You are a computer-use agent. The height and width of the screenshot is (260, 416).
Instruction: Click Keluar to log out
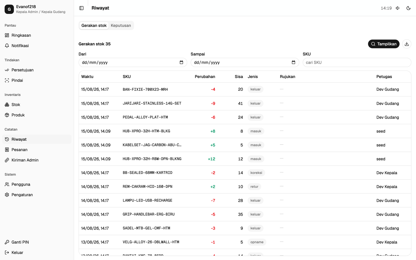click(37, 252)
